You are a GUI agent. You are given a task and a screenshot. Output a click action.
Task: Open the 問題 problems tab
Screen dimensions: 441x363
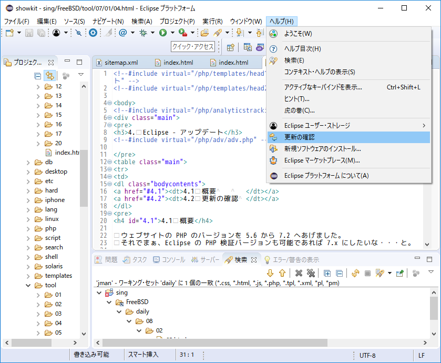[x=106, y=260]
